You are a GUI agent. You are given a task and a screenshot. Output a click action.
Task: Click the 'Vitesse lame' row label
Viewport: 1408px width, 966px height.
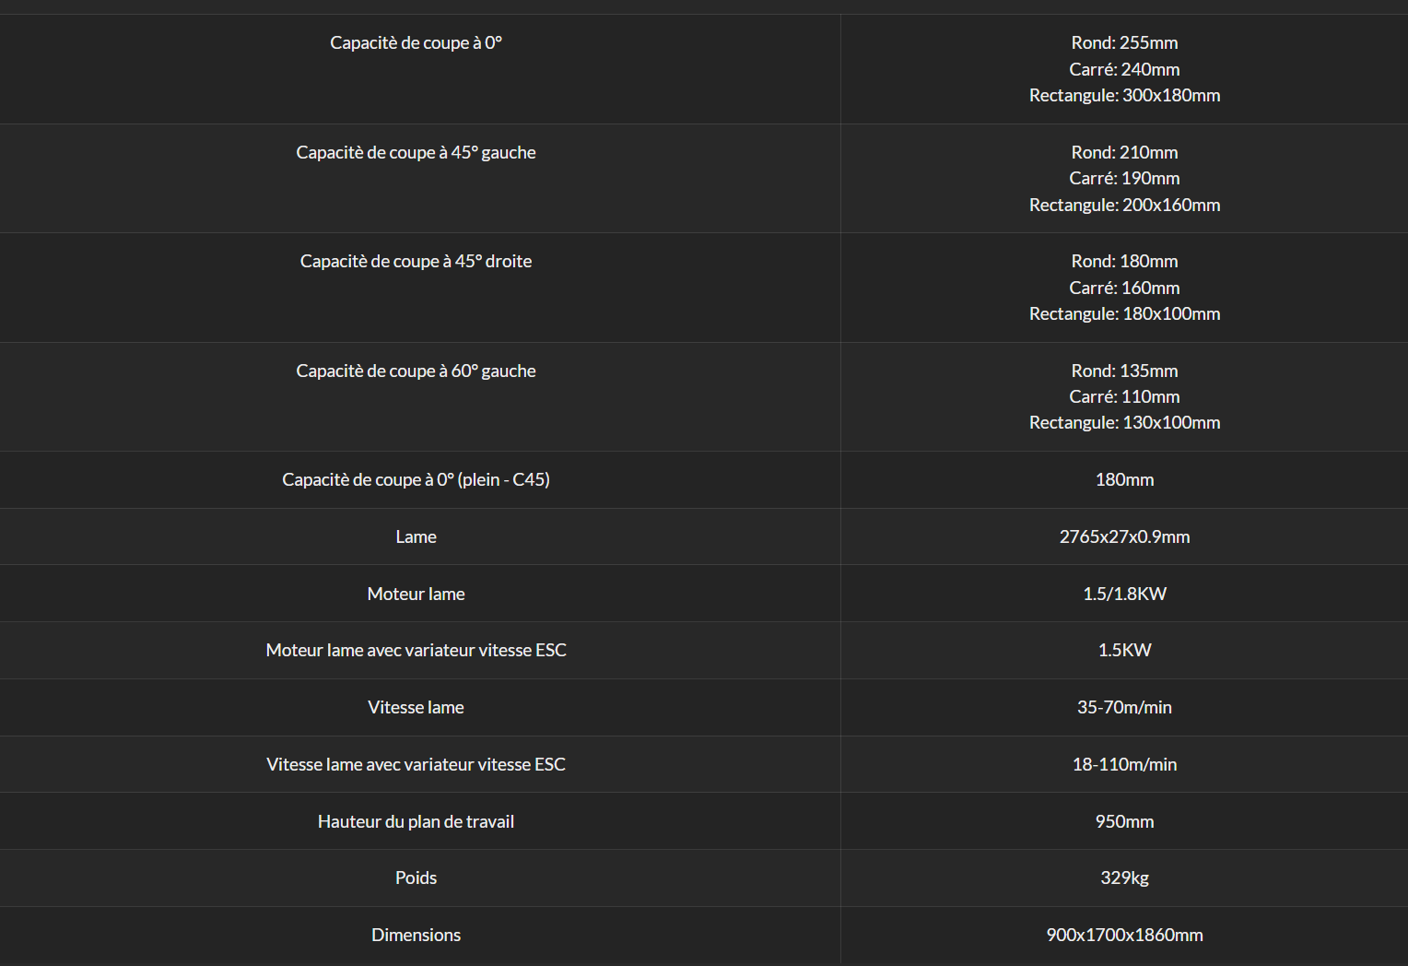(x=416, y=707)
